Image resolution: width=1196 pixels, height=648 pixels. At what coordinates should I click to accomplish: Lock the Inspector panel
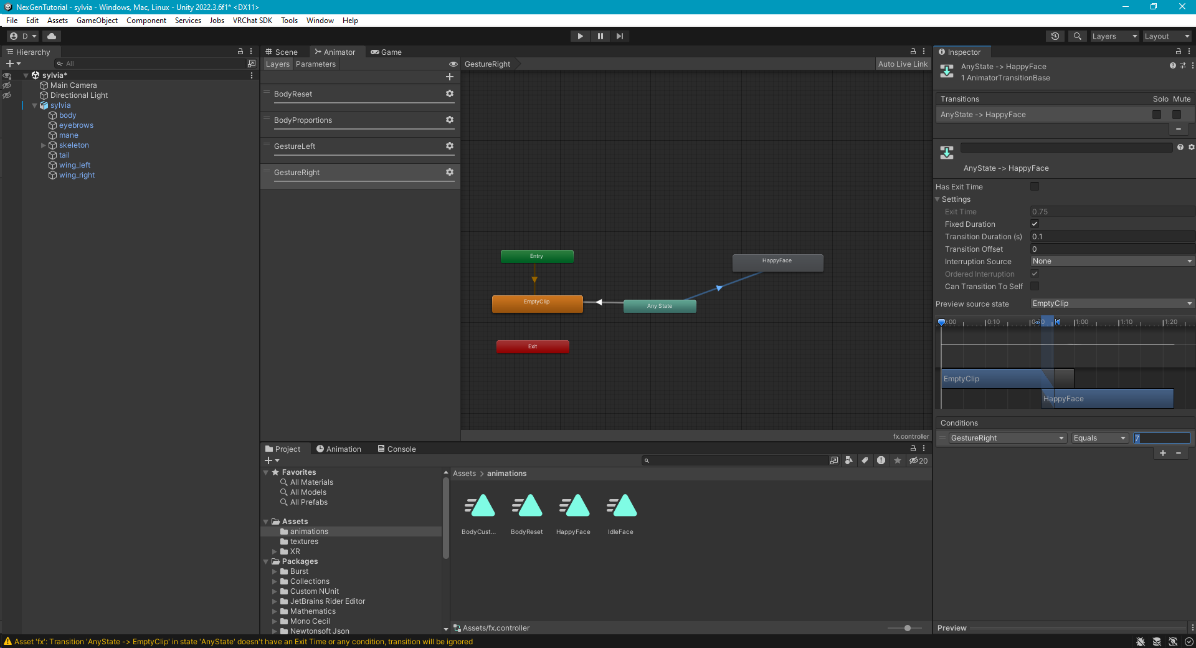point(1179,52)
